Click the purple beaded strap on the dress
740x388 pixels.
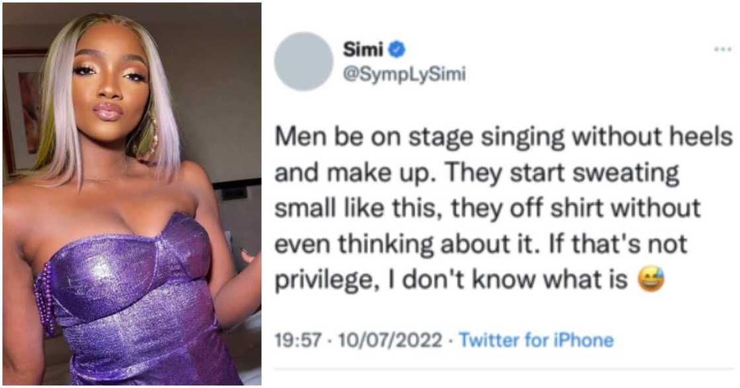click(44, 298)
